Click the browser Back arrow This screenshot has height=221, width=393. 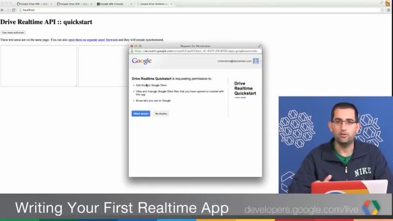[x=2, y=10]
